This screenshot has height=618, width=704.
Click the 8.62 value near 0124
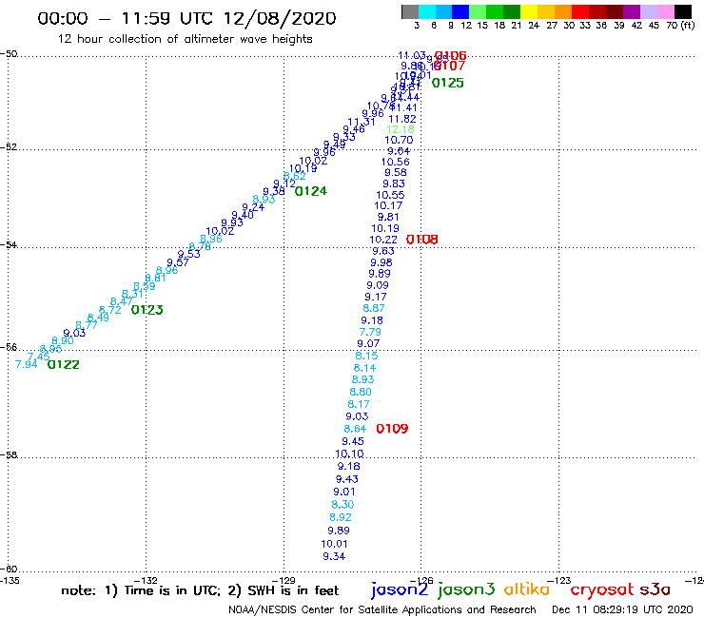point(295,177)
